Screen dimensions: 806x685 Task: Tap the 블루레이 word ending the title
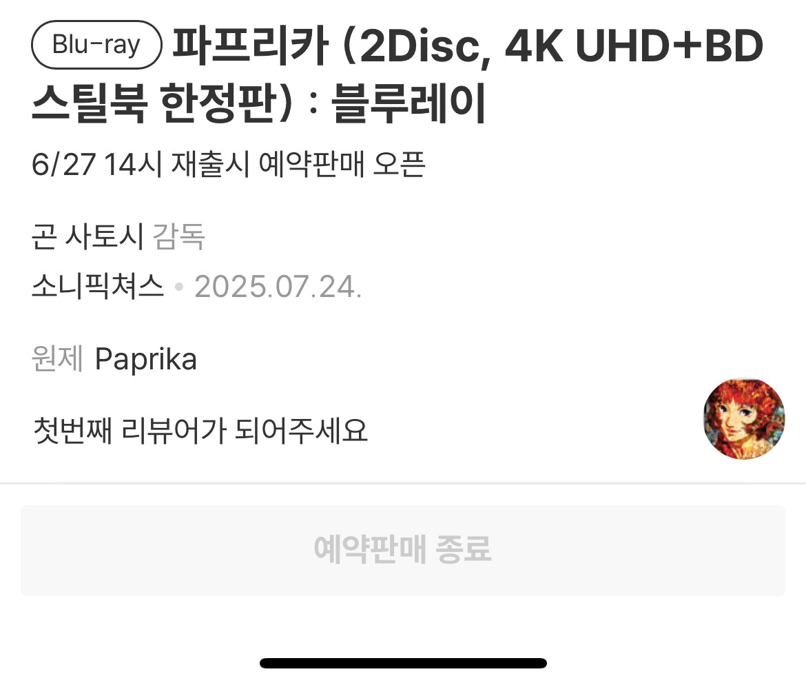[409, 103]
